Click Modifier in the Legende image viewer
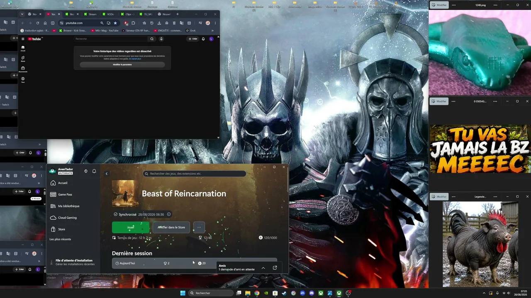This screenshot has height=298, width=531. tap(439, 197)
